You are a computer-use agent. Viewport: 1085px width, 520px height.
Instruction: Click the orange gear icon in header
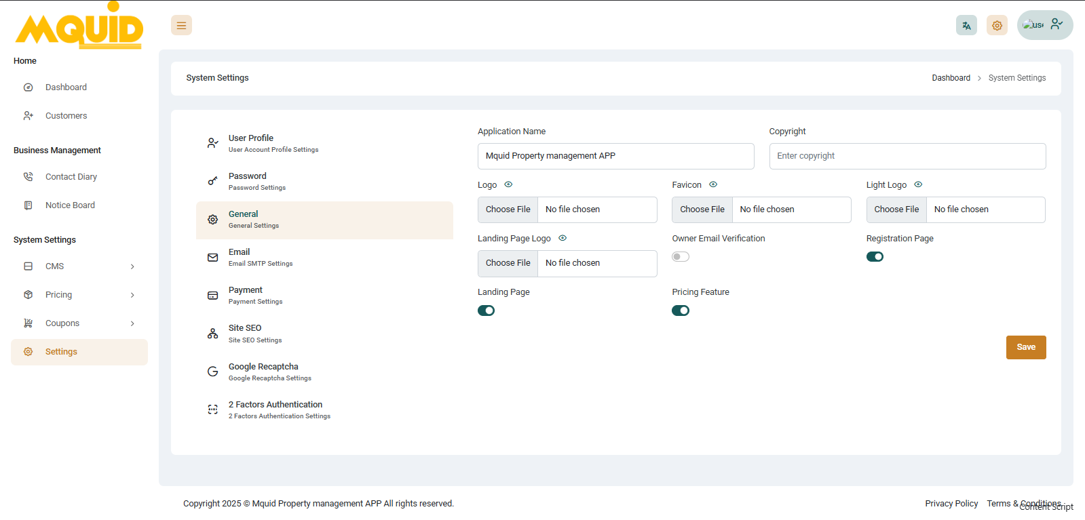997,25
